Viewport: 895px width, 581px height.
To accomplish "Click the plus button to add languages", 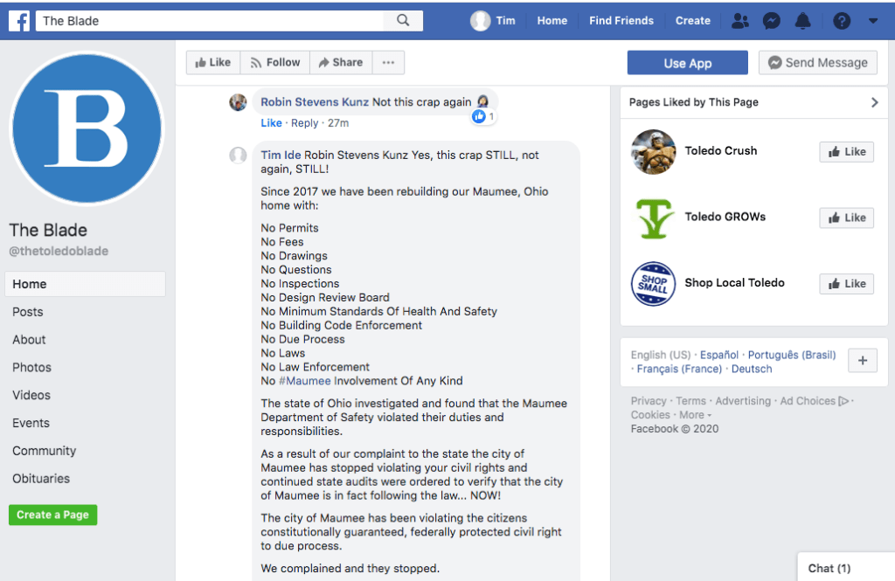I will click(x=862, y=361).
